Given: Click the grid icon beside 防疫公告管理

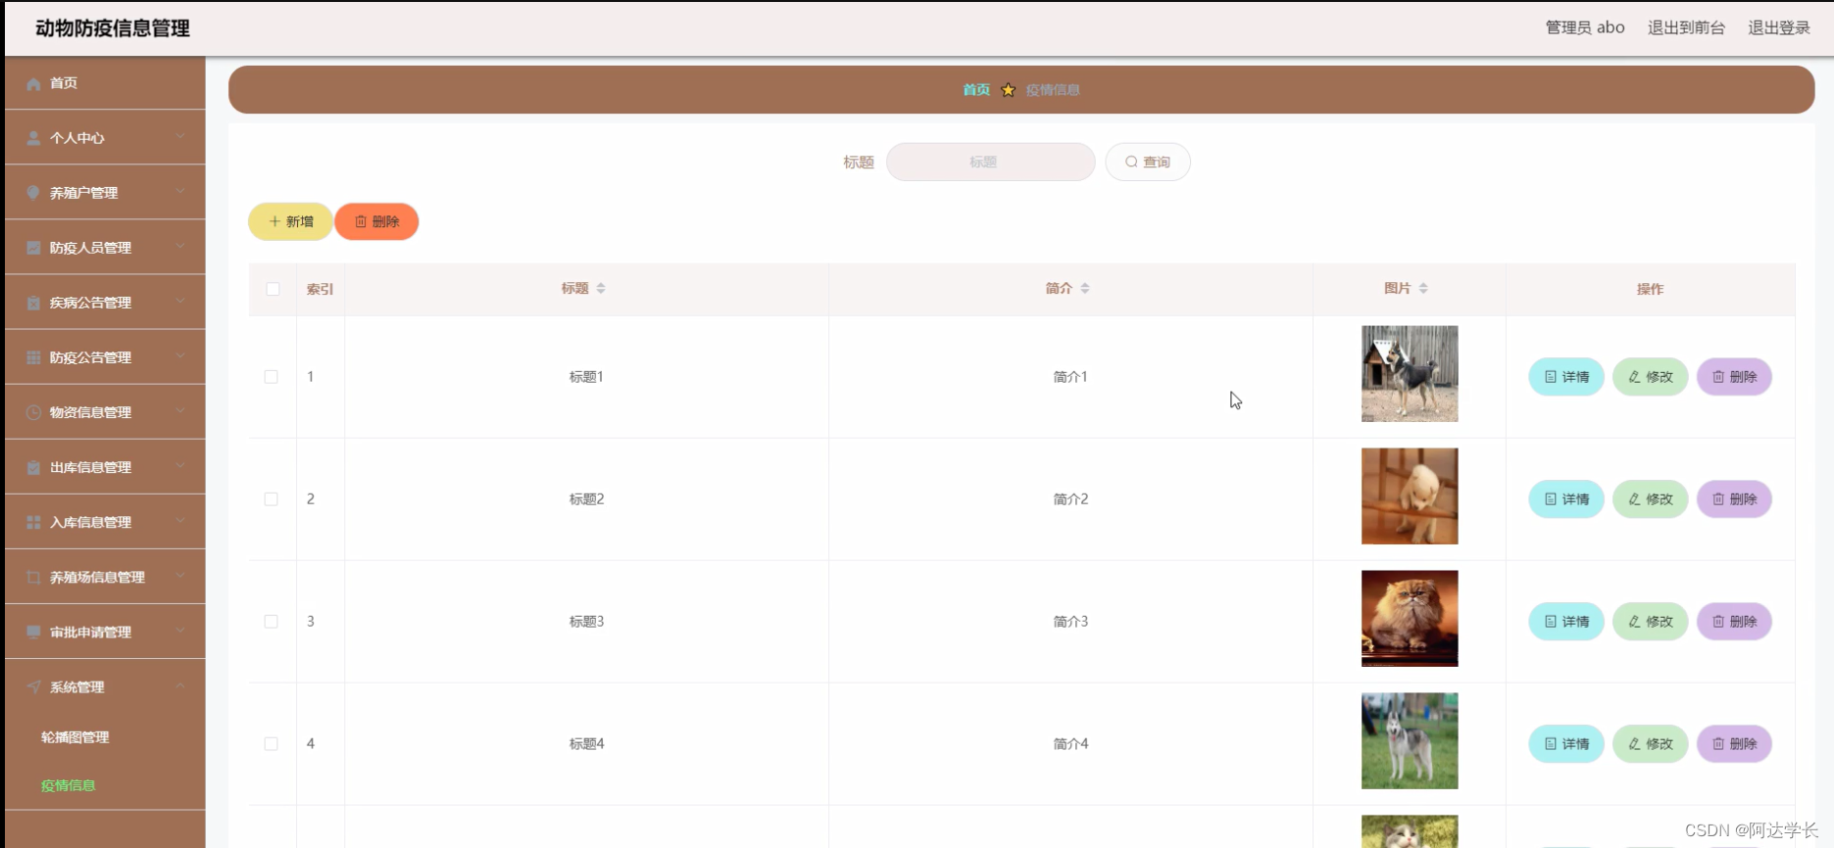Looking at the screenshot, I should pos(33,357).
